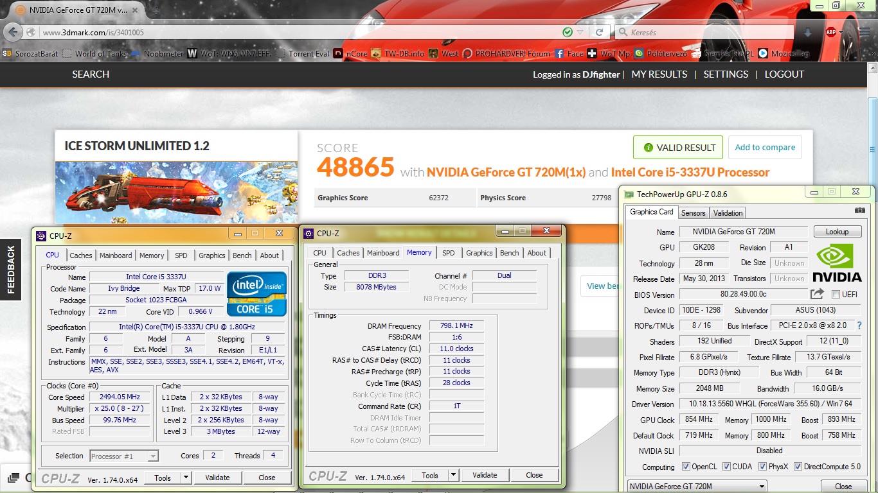Viewport: 878px width, 493px height.
Task: Open the GPU selection dropdown in GPU-Z
Action: pyautogui.click(x=697, y=486)
